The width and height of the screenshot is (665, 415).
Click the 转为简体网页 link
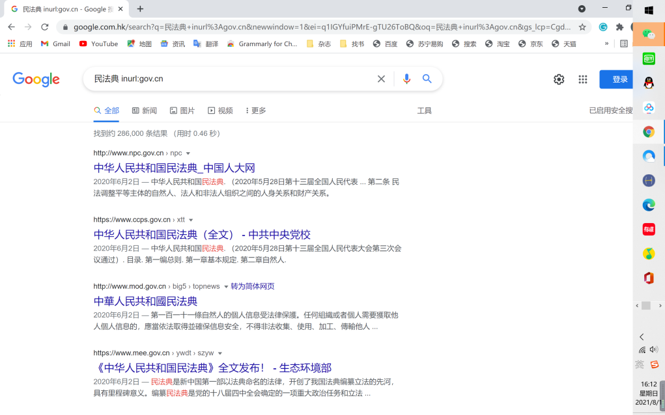tap(252, 286)
